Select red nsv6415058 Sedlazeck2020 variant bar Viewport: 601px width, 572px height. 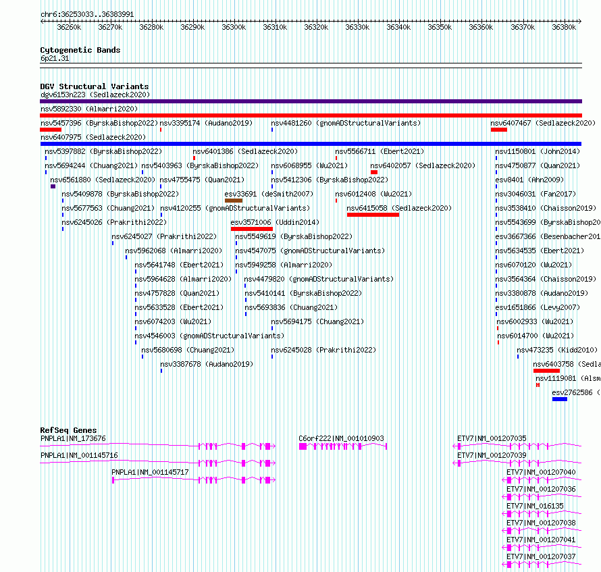tap(373, 215)
